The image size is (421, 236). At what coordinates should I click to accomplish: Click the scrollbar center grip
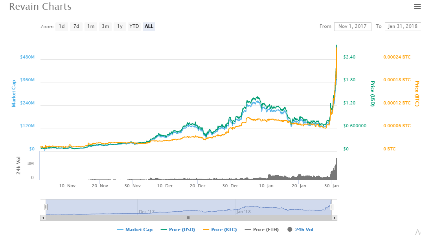(x=189, y=218)
